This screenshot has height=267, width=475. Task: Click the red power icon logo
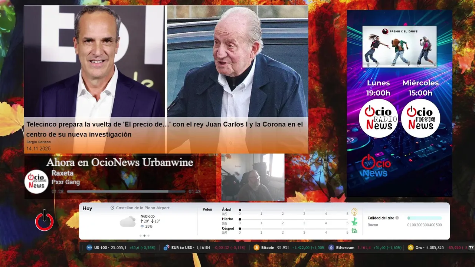click(44, 220)
